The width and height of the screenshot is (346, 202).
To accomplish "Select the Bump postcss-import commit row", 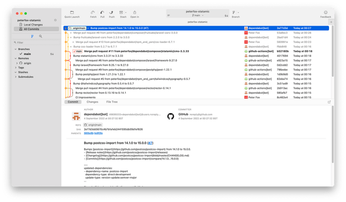I will (x=196, y=28).
